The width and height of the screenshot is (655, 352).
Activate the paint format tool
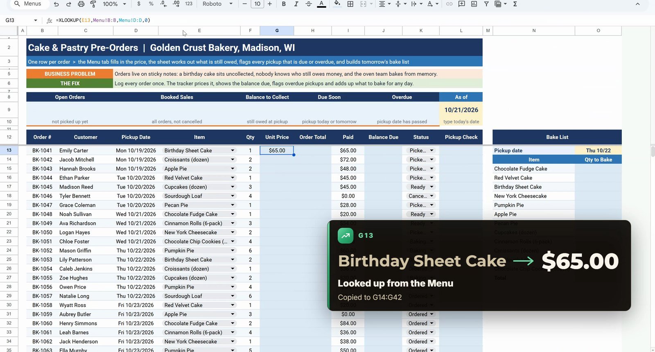point(93,4)
